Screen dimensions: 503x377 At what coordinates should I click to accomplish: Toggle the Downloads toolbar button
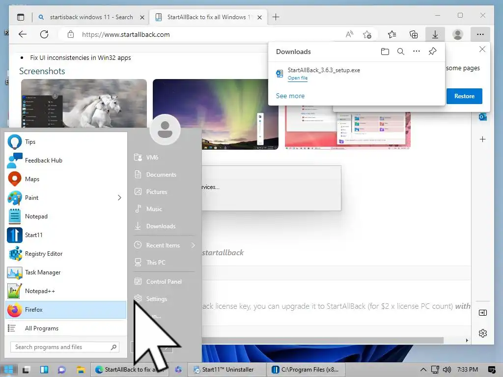click(x=435, y=34)
